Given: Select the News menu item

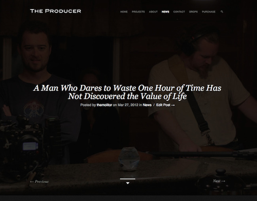Looking at the screenshot, I should point(165,12).
